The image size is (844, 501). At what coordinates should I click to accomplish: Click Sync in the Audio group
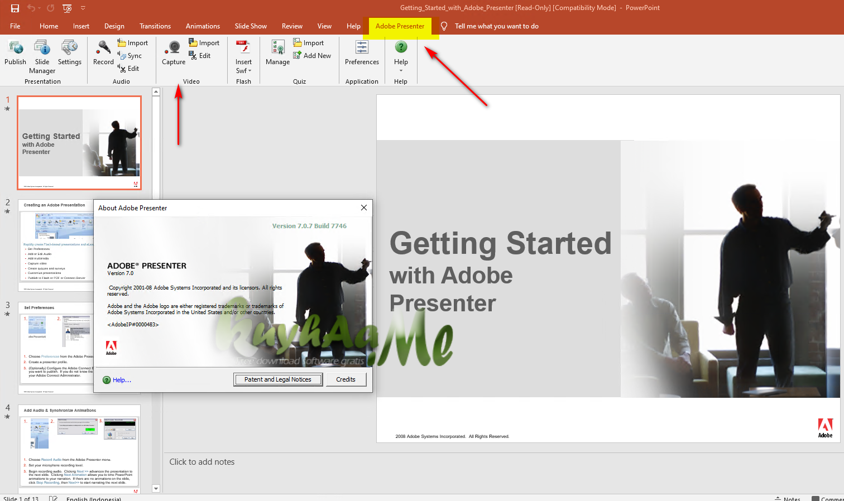130,56
